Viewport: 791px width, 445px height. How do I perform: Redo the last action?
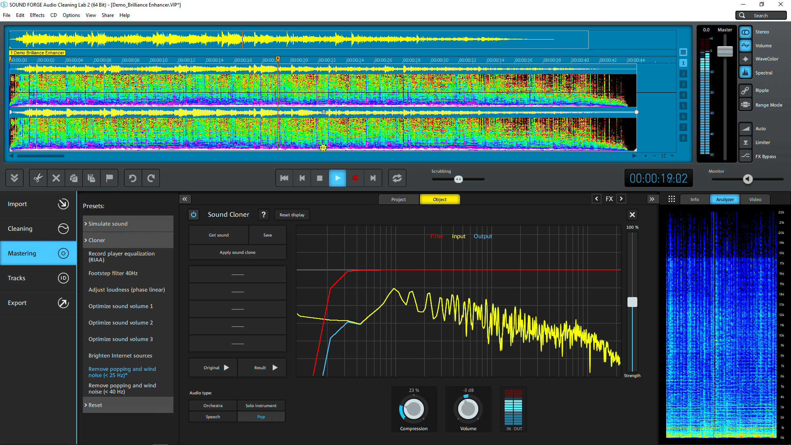151,178
